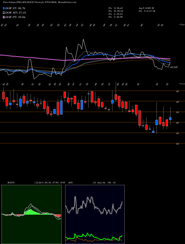This screenshot has height=244, width=185.
Task: Click the 34 price axis label
Action: [x=177, y=133]
